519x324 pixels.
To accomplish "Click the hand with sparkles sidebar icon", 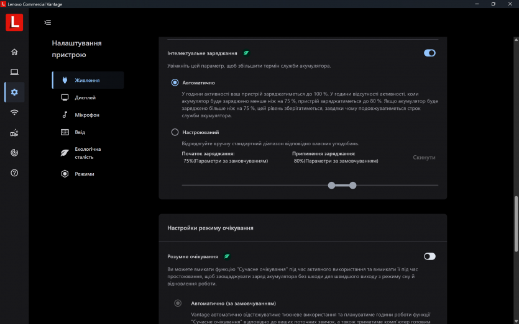I will 14,133.
